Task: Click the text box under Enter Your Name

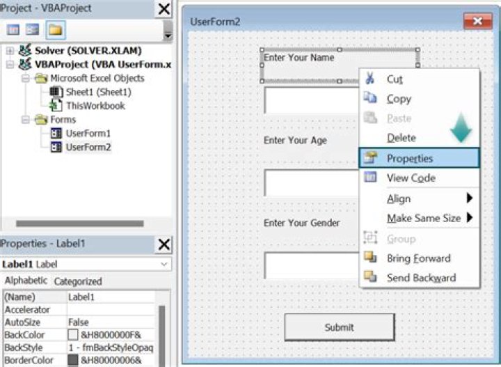Action: coord(312,100)
